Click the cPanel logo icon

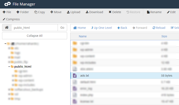click(8, 4)
